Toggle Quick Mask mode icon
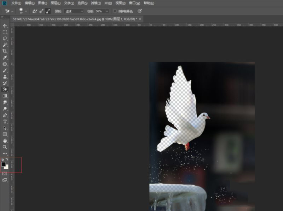283x211 pixels. pos(5,173)
